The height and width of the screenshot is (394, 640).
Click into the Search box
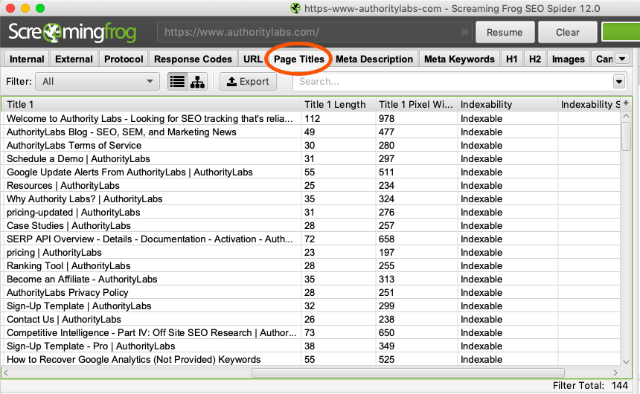452,82
